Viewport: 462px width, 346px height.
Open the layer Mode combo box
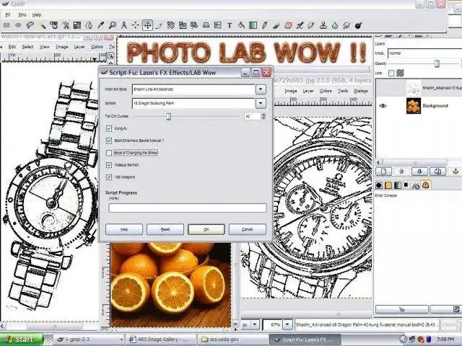tap(424, 53)
